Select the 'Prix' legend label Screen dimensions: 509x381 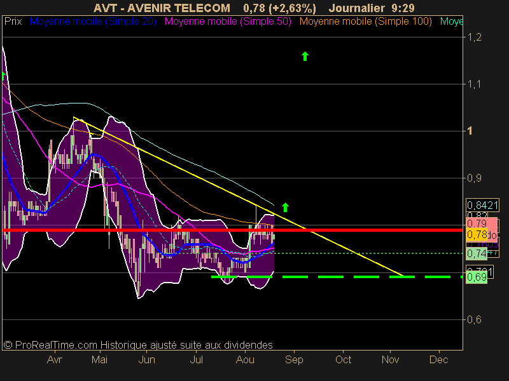click(13, 22)
